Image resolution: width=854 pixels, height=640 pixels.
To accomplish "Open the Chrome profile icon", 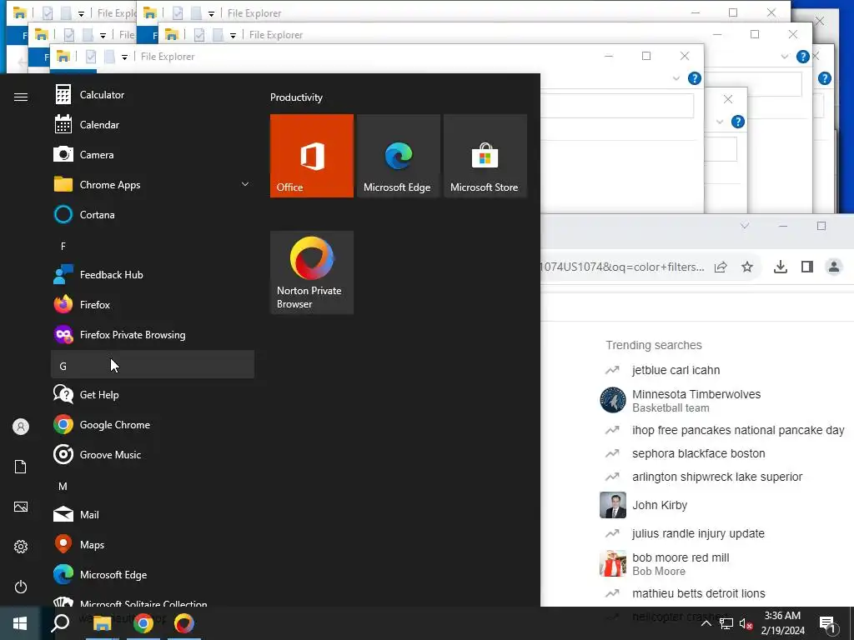I will (x=834, y=267).
